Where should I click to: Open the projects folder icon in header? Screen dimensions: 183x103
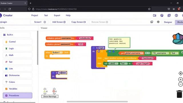154,15
